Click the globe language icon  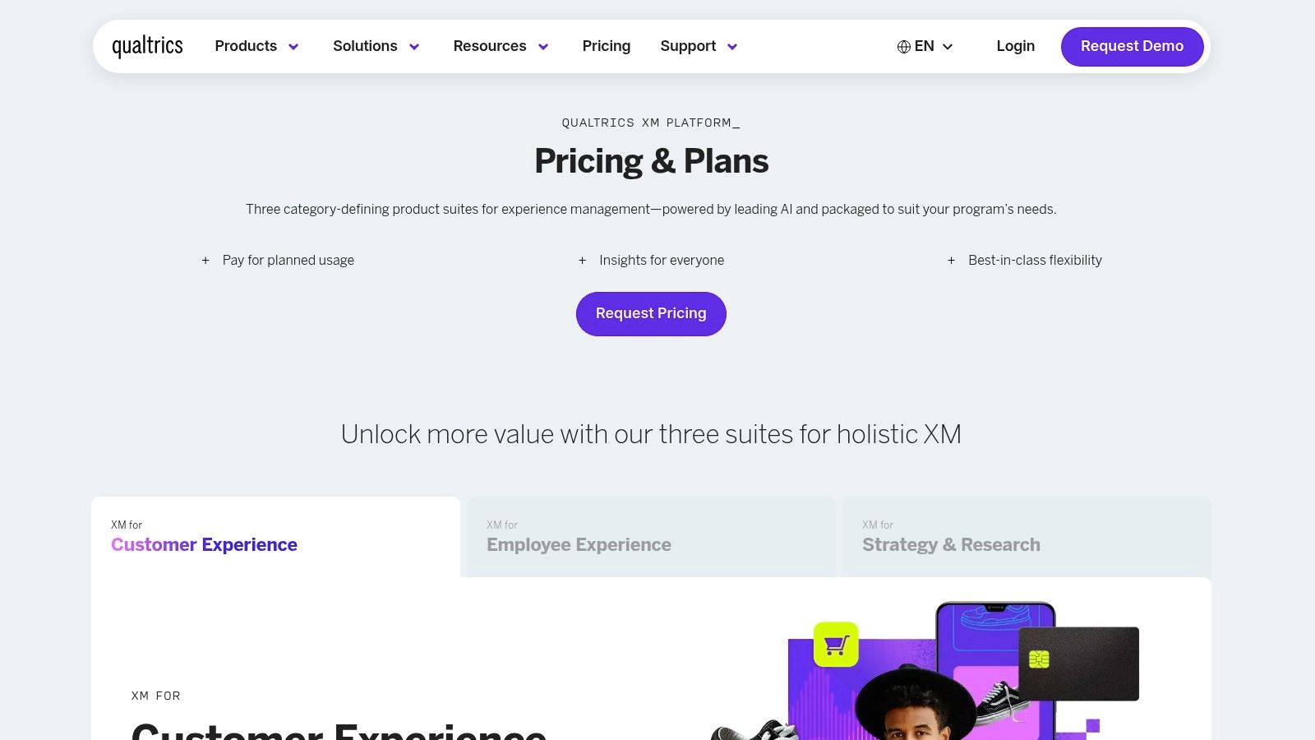point(903,47)
